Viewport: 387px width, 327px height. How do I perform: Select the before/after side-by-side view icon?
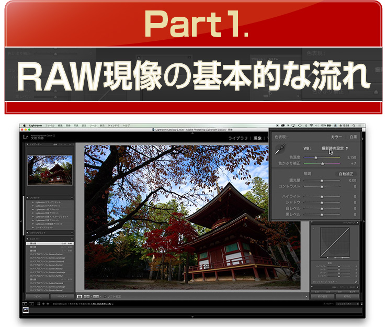(x=87, y=296)
